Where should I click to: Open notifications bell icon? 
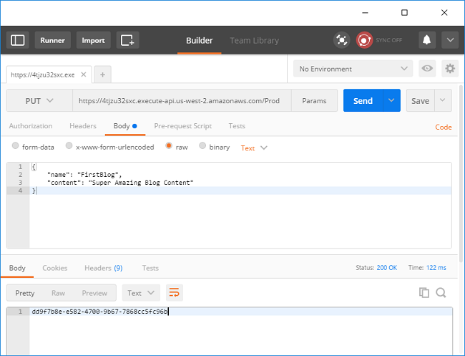click(427, 40)
